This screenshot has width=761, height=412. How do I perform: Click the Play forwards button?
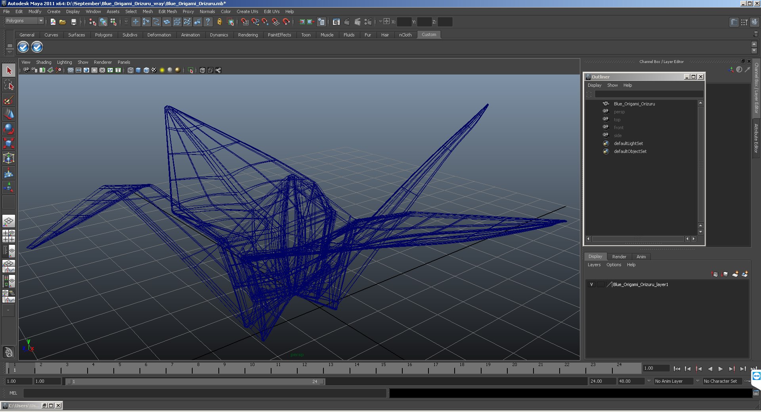(721, 369)
